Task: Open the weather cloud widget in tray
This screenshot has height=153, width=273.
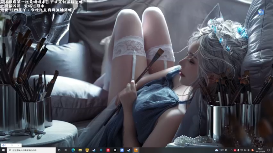Action: click(x=217, y=150)
